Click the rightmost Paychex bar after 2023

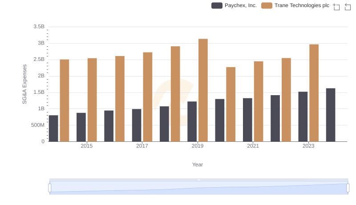(331, 115)
